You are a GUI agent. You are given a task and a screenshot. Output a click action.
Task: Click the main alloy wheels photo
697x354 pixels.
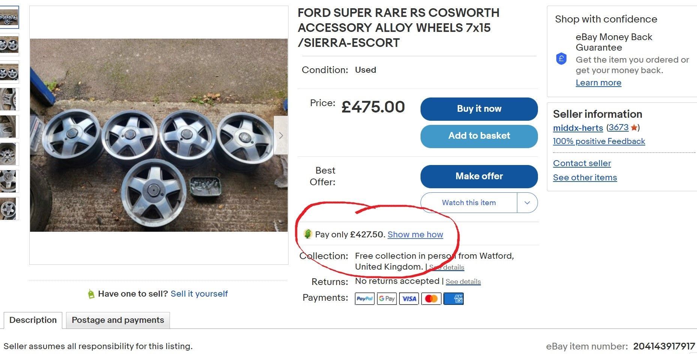(159, 135)
